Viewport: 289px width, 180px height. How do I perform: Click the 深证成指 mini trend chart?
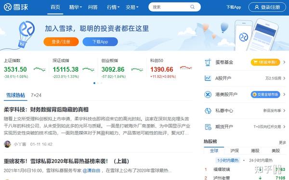88,69
